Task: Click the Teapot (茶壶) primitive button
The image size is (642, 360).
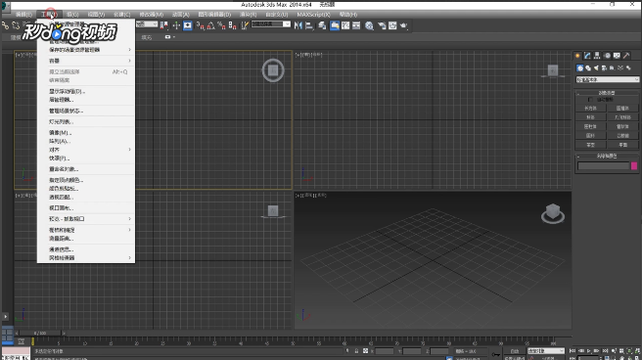Action: [x=590, y=145]
